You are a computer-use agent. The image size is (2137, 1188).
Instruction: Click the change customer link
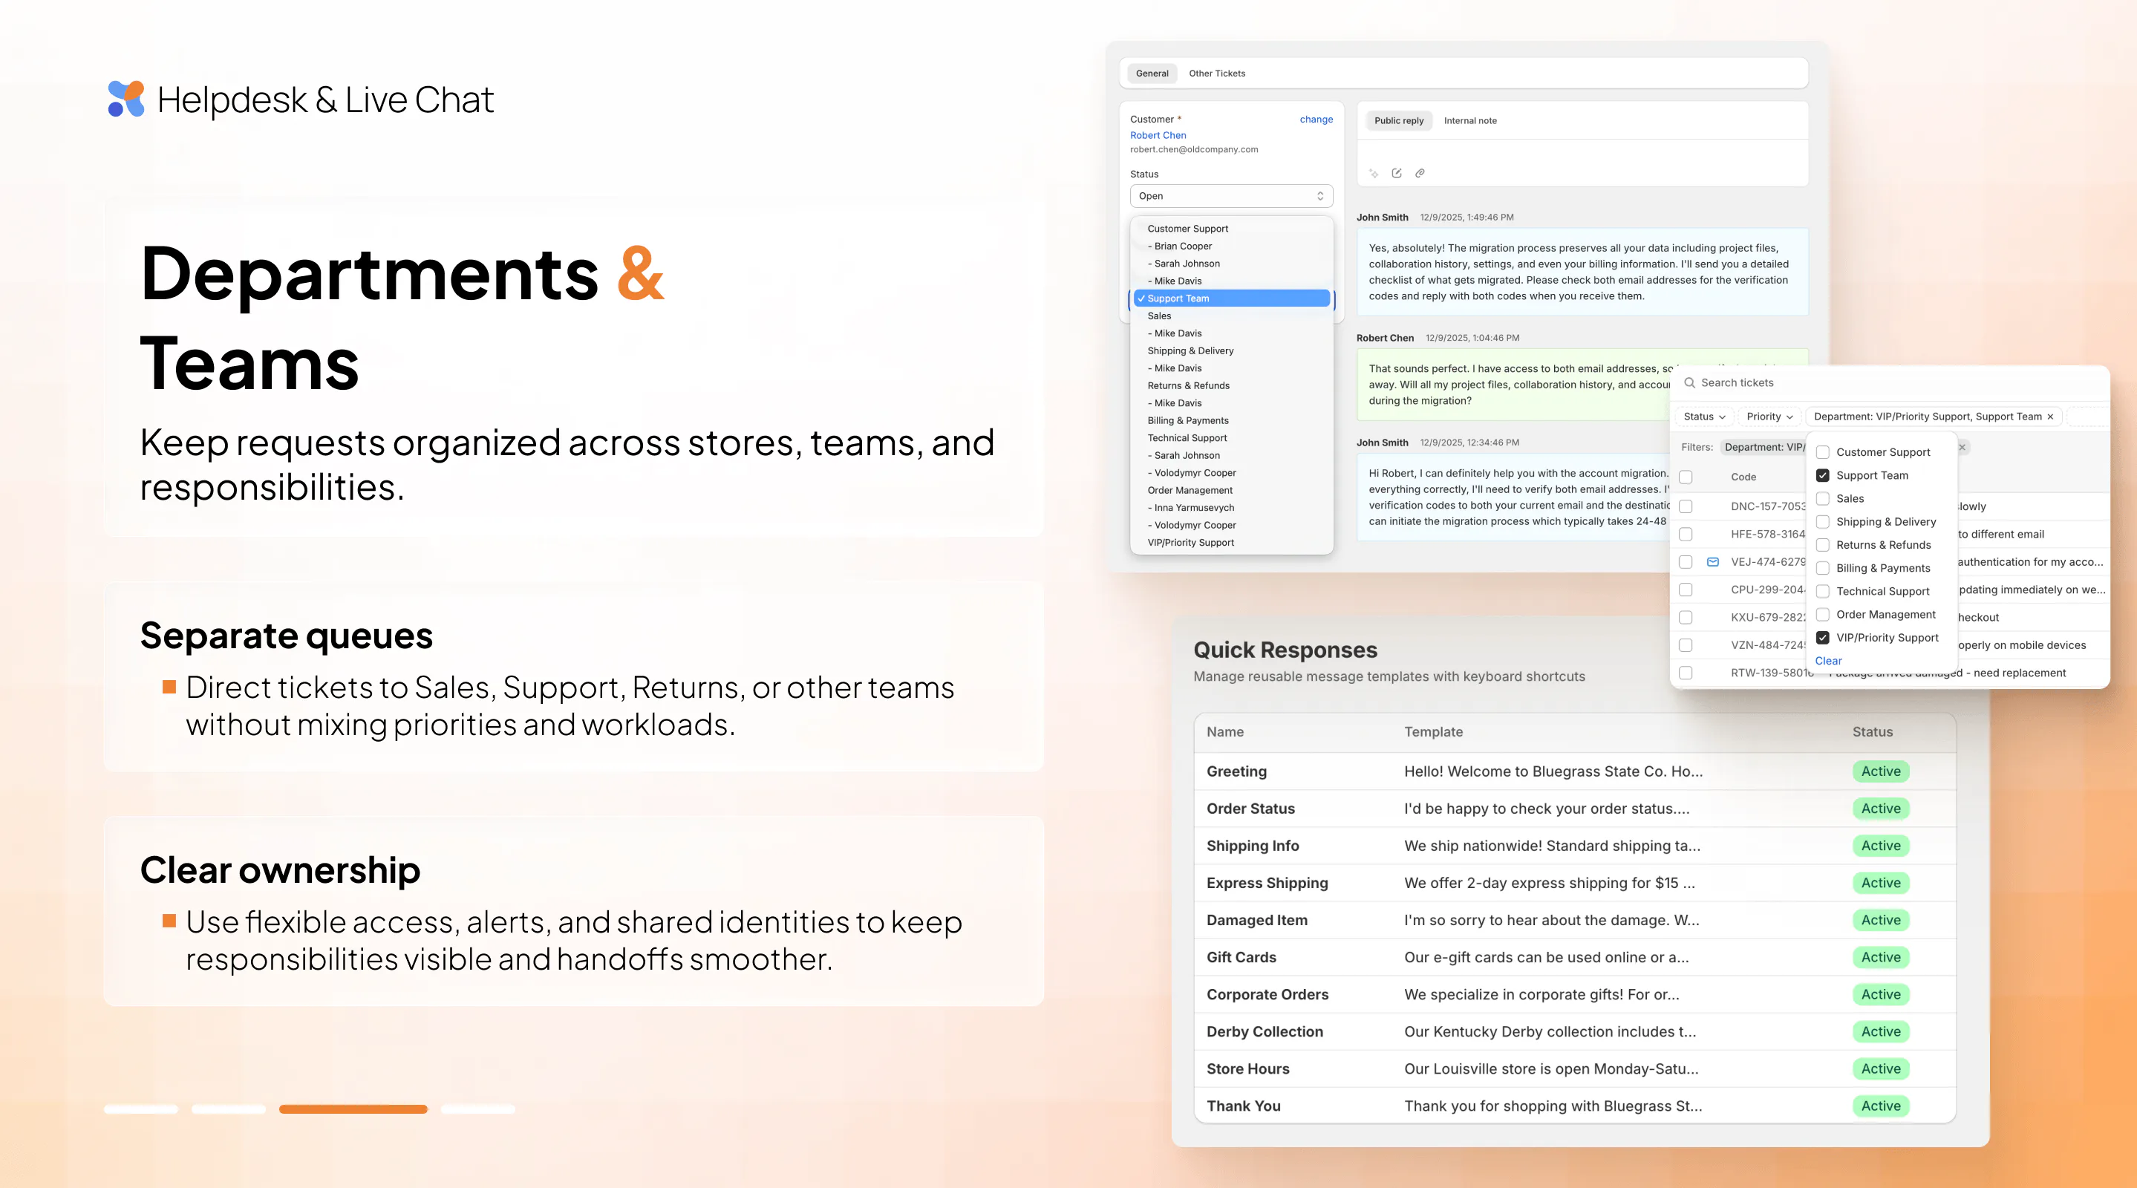point(1316,120)
